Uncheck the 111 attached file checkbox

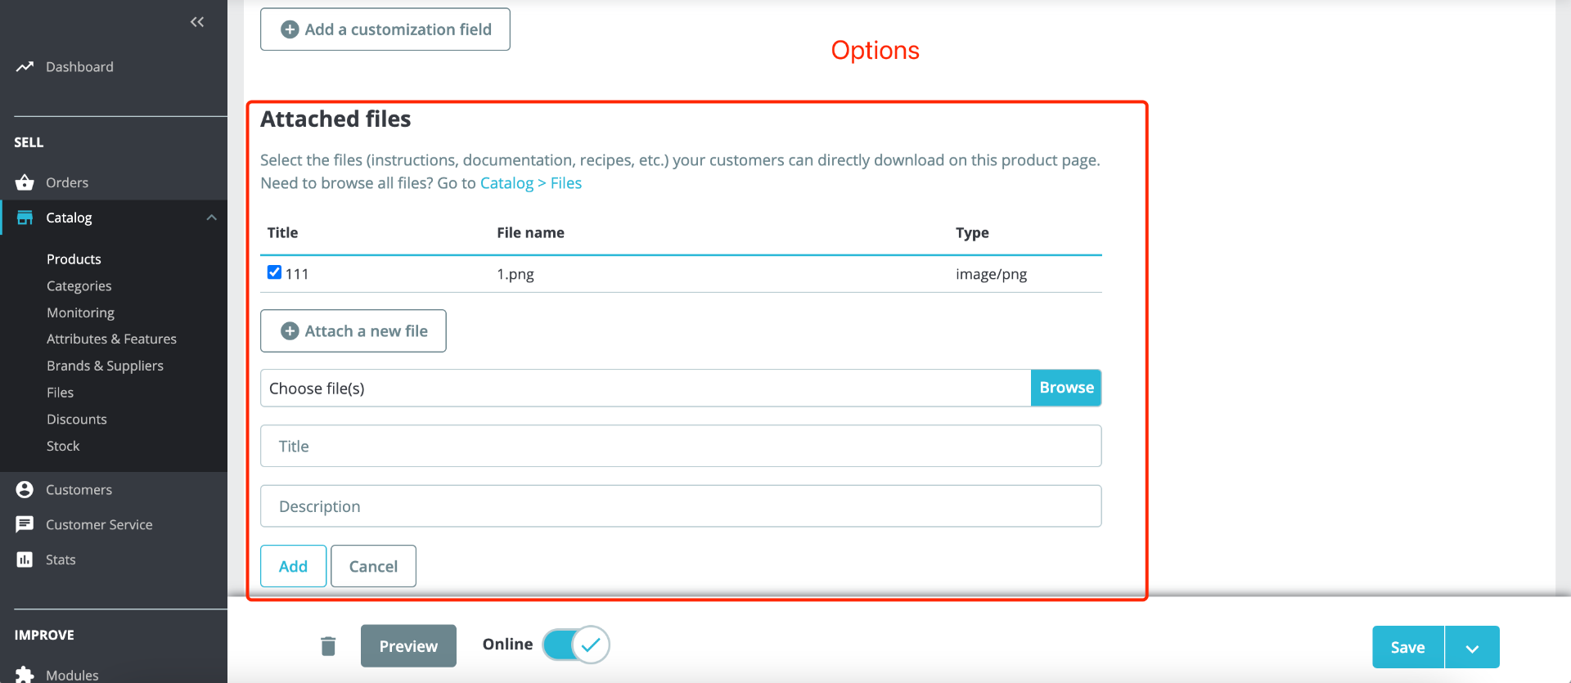point(274,272)
